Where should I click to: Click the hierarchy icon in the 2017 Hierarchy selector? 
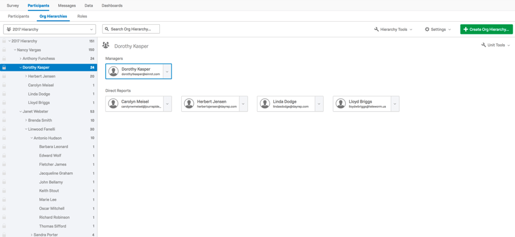(x=9, y=29)
